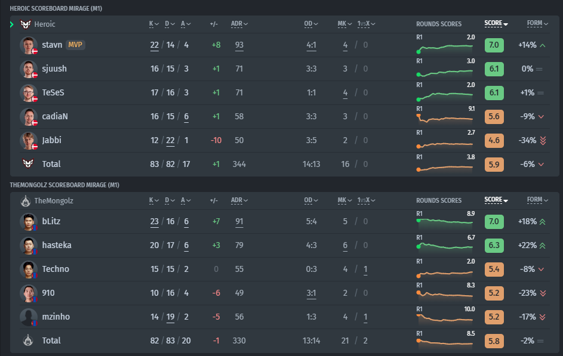Sort TheMongolz table by SCORE
The width and height of the screenshot is (563, 356).
496,200
